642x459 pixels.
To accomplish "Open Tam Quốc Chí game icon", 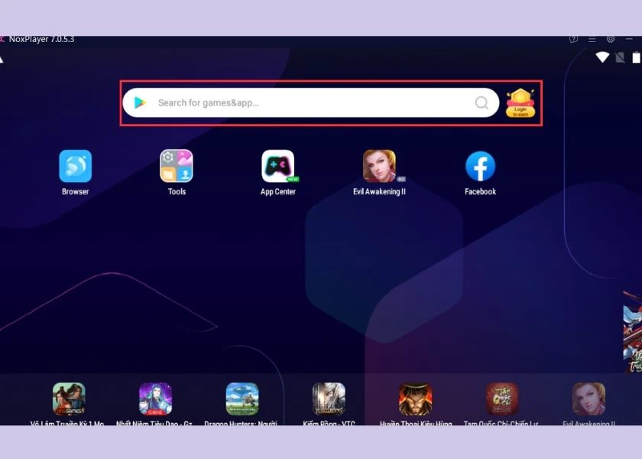I will tap(502, 399).
